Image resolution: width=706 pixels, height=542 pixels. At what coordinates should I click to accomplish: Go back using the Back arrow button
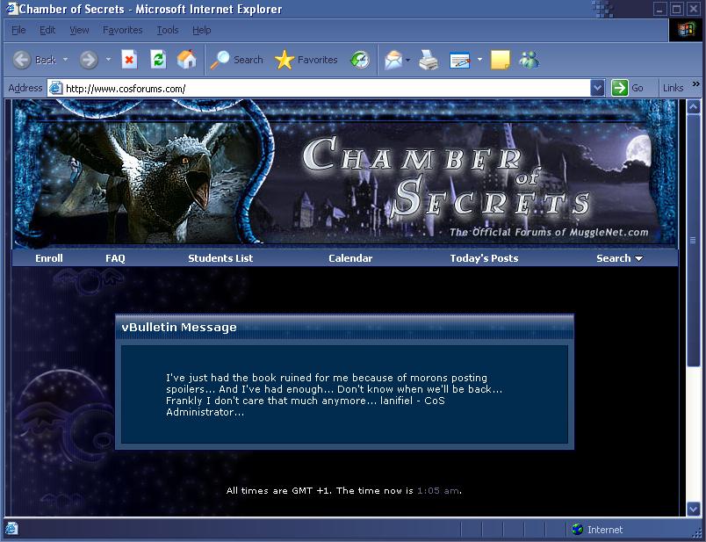pyautogui.click(x=33, y=60)
